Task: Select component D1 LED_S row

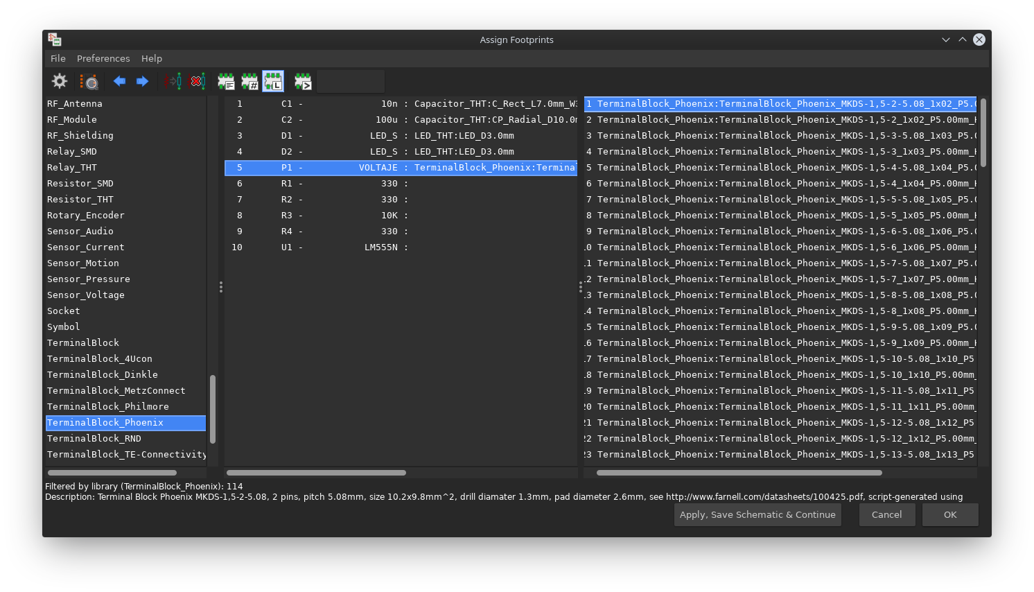Action: tap(401, 136)
